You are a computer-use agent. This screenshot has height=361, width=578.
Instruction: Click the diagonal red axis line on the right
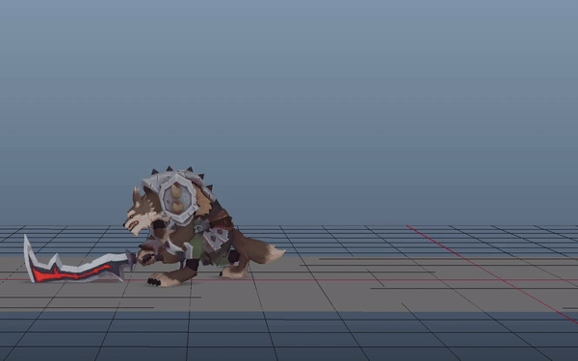[x=492, y=274]
